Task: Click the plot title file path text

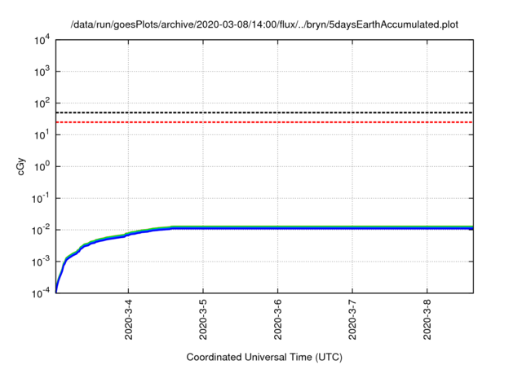Action: click(x=264, y=24)
